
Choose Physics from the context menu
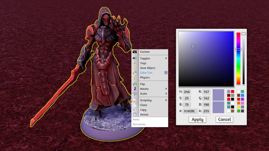point(145,78)
